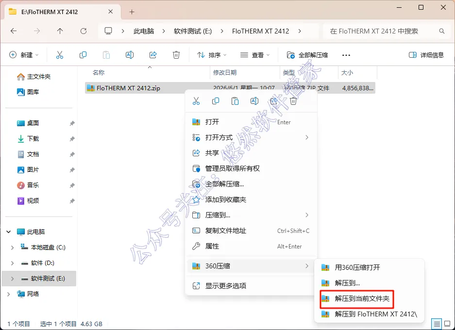Choose 管理员取得所有权 menu entry
Screen dimensions: 455x330
251,168
